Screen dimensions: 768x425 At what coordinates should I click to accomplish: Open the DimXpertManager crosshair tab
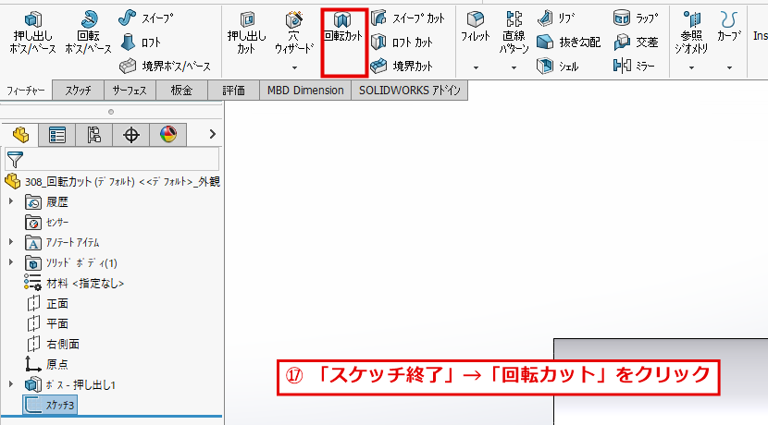[130, 135]
